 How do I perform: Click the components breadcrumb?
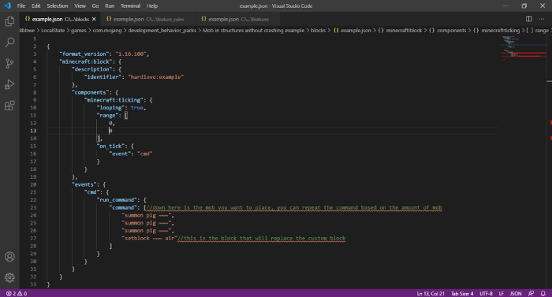[x=447, y=30]
